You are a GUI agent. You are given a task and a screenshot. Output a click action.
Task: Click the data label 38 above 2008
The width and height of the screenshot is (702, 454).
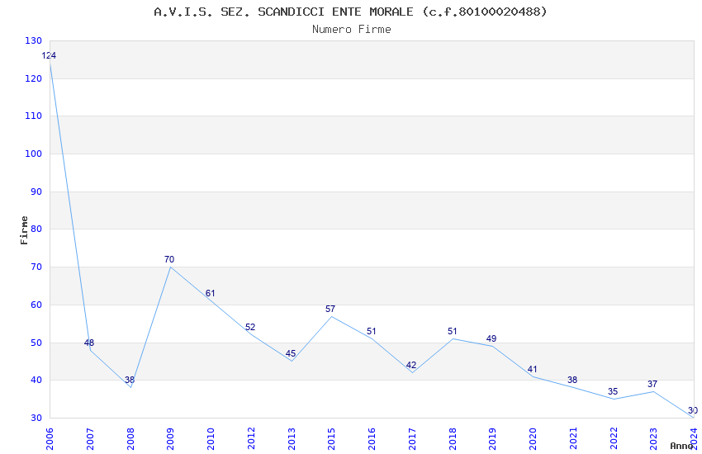click(130, 381)
